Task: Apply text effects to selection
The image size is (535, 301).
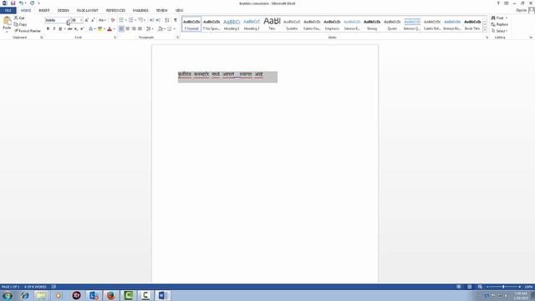Action: pos(91,29)
